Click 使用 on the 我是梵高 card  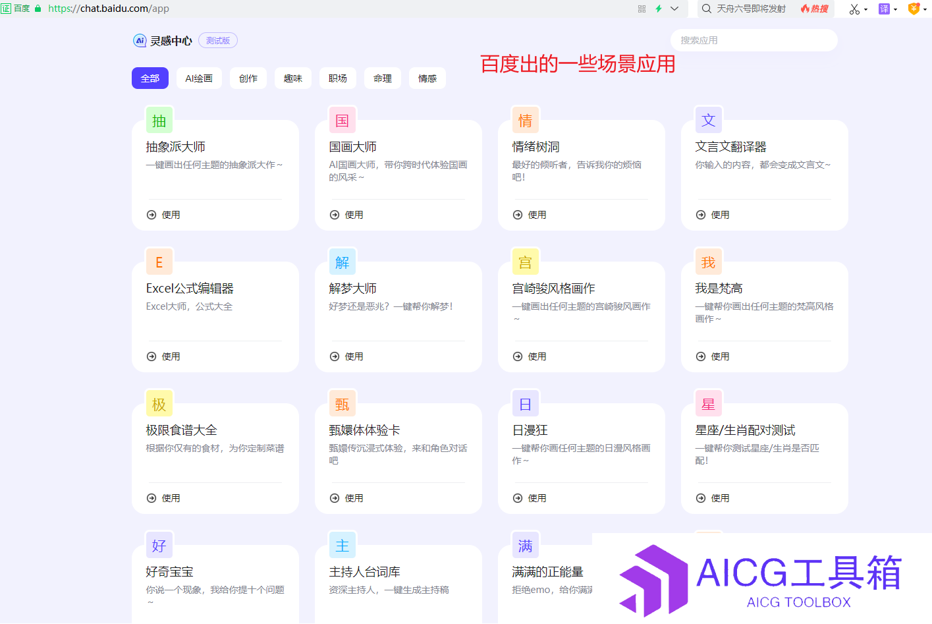click(713, 356)
